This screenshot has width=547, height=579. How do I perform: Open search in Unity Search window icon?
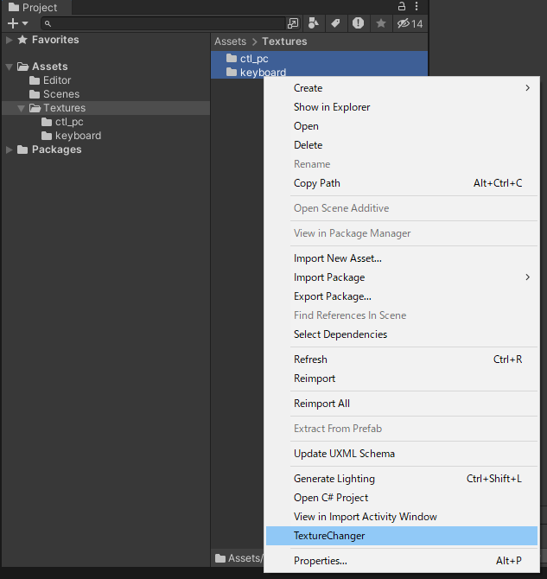click(x=293, y=23)
